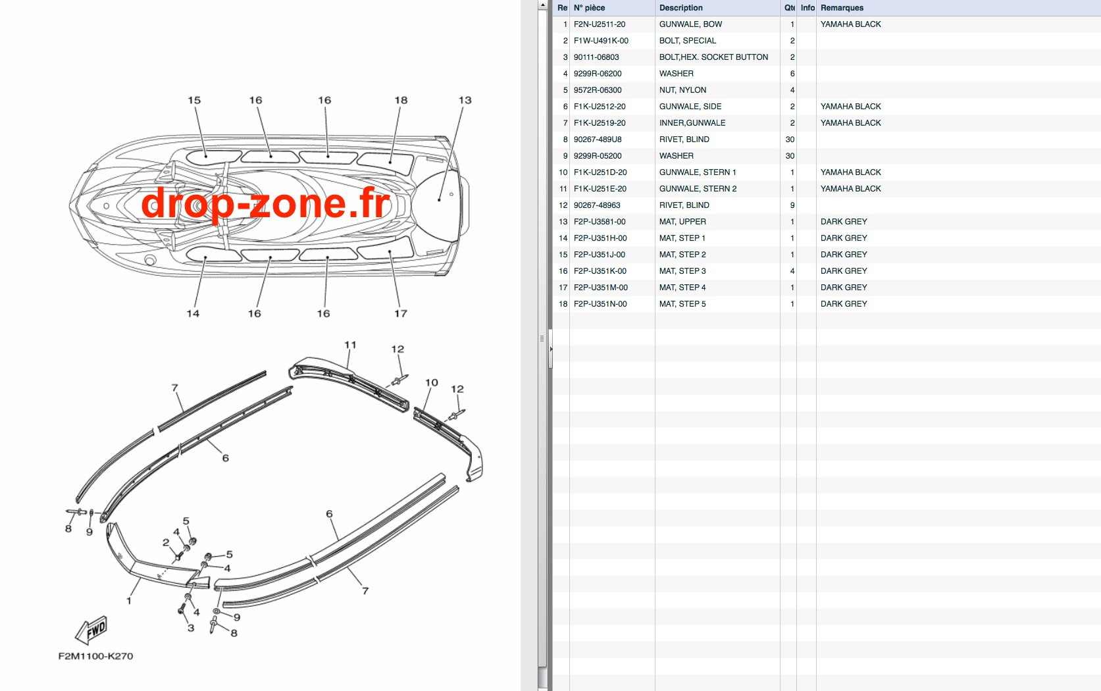Click the MAT, UPPER description
The width and height of the screenshot is (1101, 691).
tap(682, 222)
